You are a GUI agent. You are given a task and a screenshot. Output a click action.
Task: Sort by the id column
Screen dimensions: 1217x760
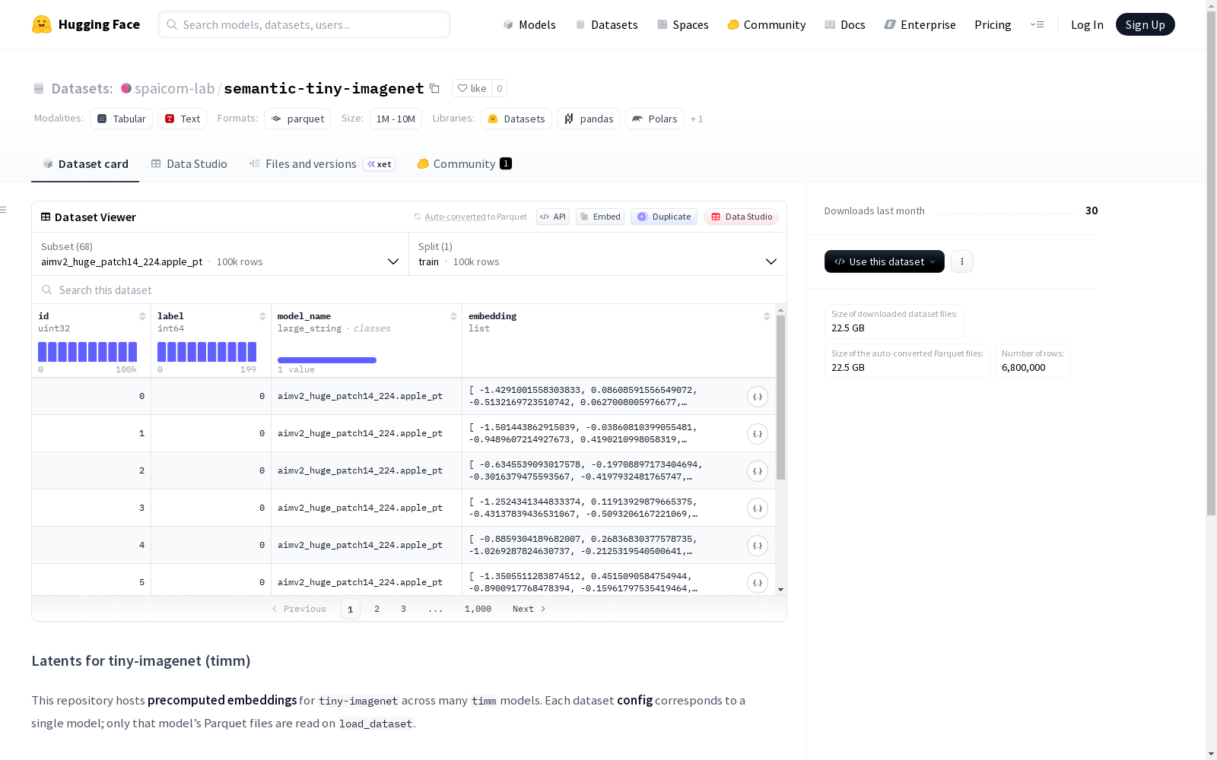tap(142, 316)
